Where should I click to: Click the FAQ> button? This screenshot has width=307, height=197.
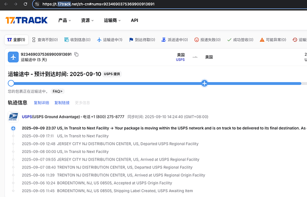click(x=57, y=91)
